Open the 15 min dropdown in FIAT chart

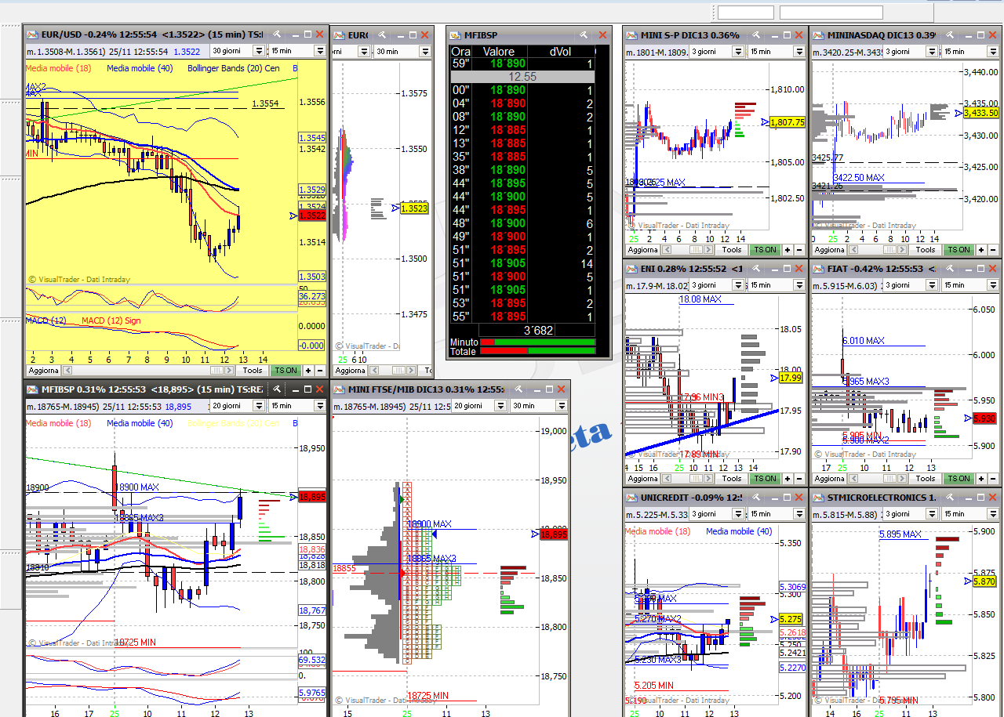[x=969, y=285]
